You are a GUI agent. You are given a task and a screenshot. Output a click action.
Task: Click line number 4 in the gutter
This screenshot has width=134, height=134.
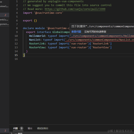pos(17,13)
